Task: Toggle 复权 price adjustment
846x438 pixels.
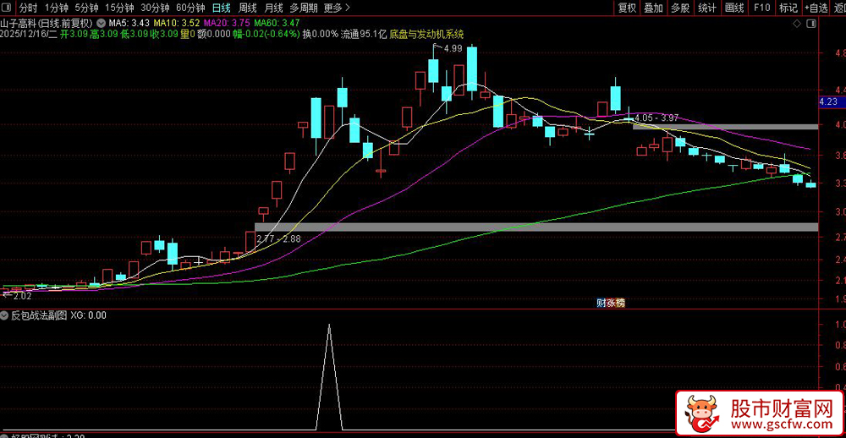Action: click(627, 8)
